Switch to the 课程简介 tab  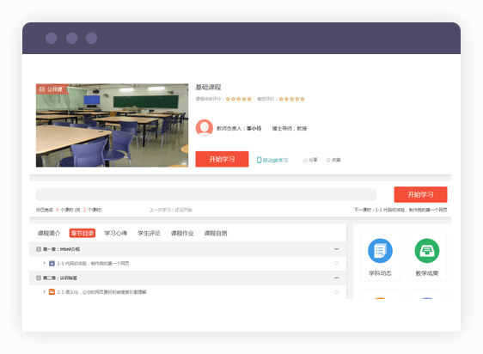click(49, 233)
